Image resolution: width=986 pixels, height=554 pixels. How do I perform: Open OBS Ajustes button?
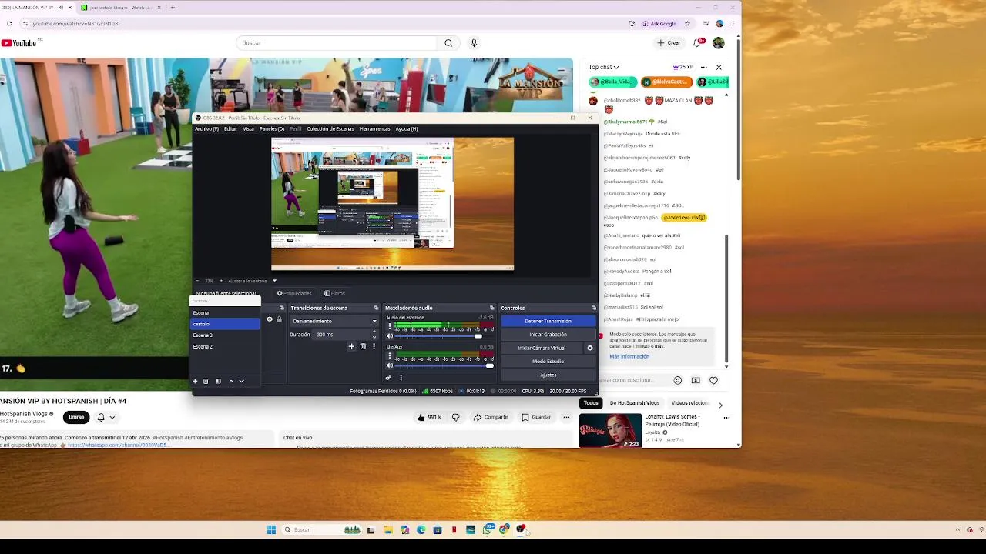[548, 375]
